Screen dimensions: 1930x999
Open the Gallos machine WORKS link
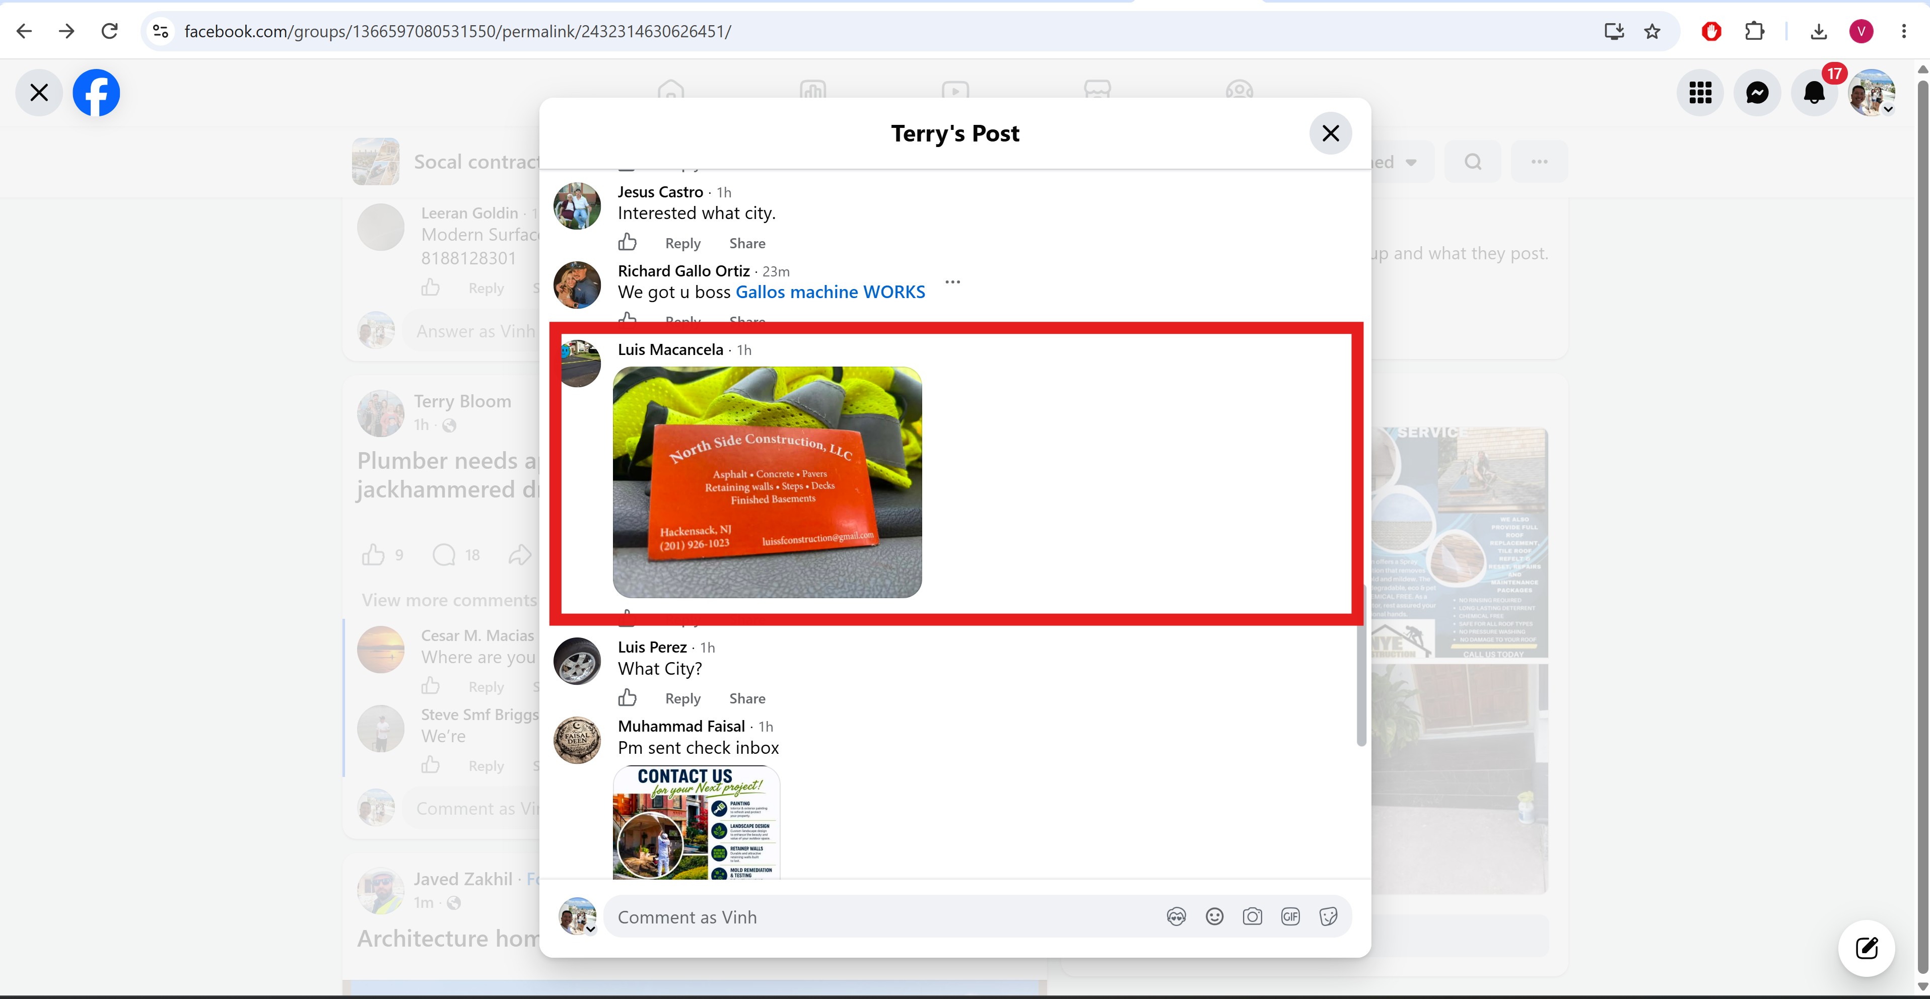pyautogui.click(x=830, y=292)
